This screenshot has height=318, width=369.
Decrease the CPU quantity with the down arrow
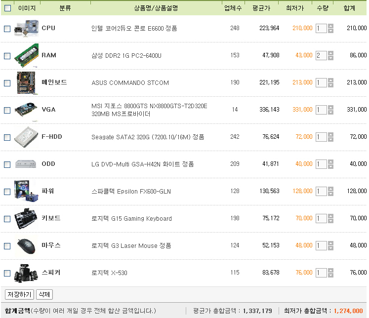tap(330, 31)
